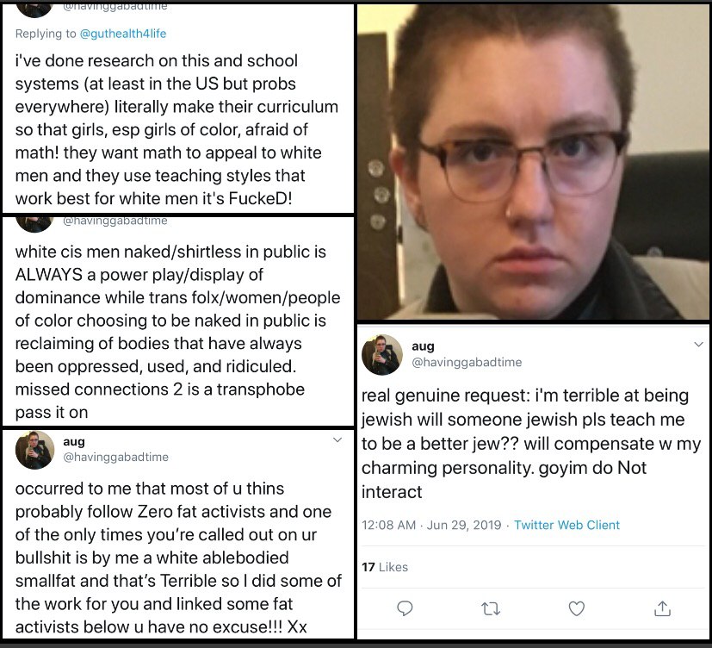The width and height of the screenshot is (712, 648).
Task: Open the @guthealth4life mention link
Action: click(x=123, y=34)
